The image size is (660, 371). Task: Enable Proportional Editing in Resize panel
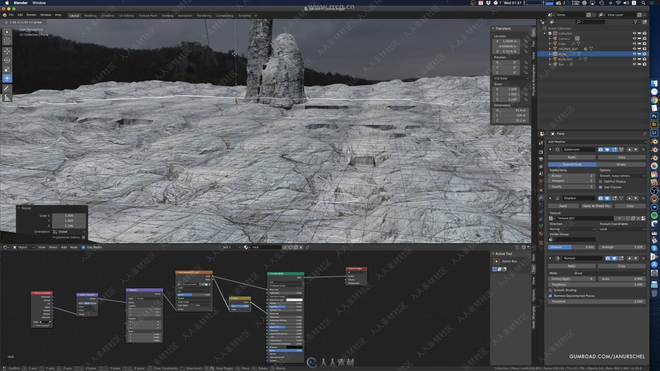[x=83, y=237]
